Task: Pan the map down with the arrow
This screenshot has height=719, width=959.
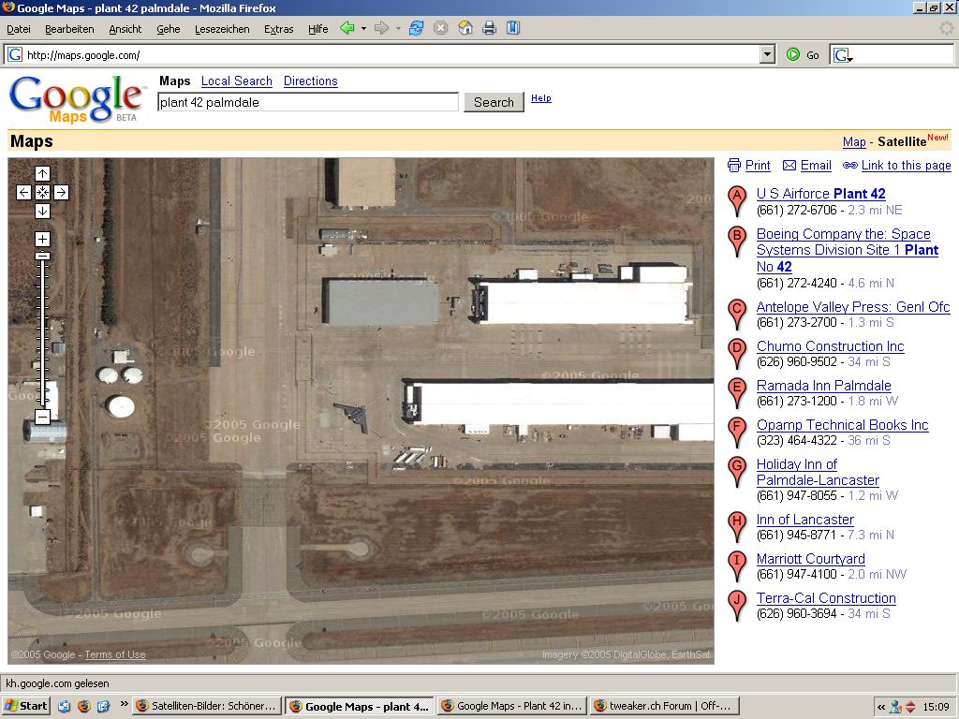Action: coord(42,211)
